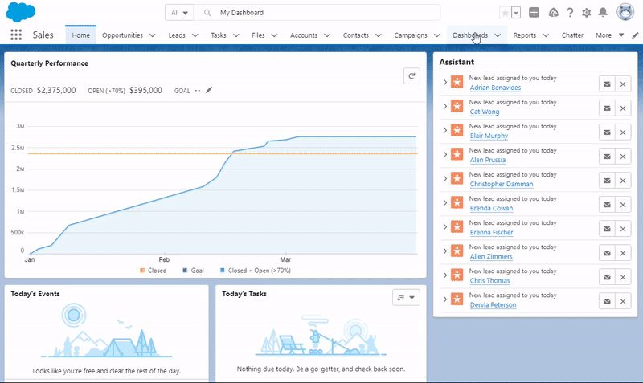
Task: Open the Reports tab
Action: (x=525, y=35)
